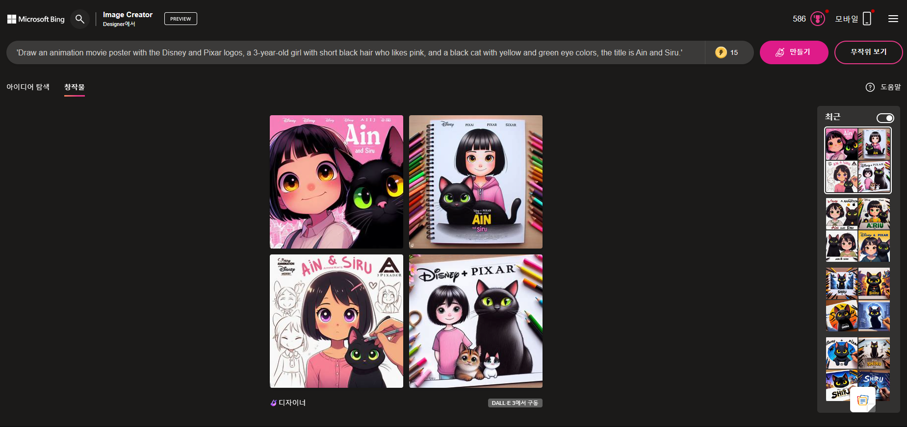The height and width of the screenshot is (427, 907).
Task: Open the help question mark icon
Action: coord(870,87)
